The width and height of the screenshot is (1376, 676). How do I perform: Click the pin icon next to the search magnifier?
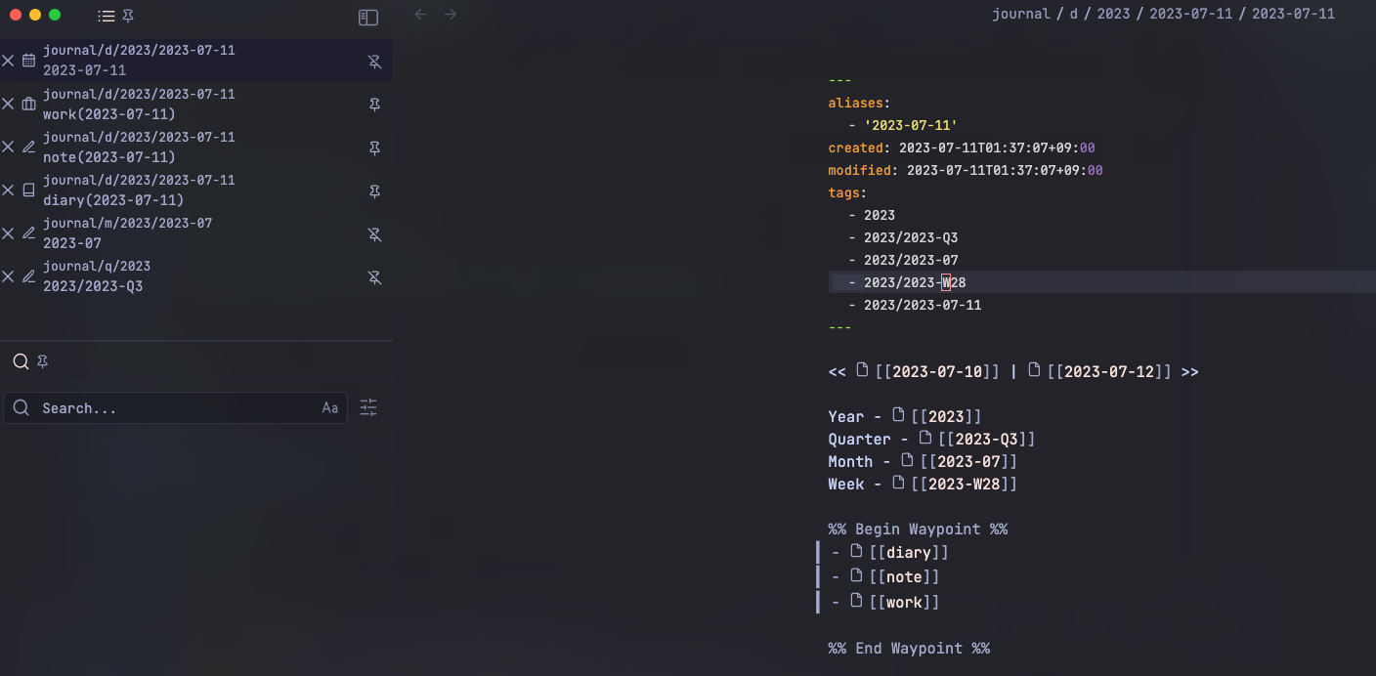tap(42, 360)
